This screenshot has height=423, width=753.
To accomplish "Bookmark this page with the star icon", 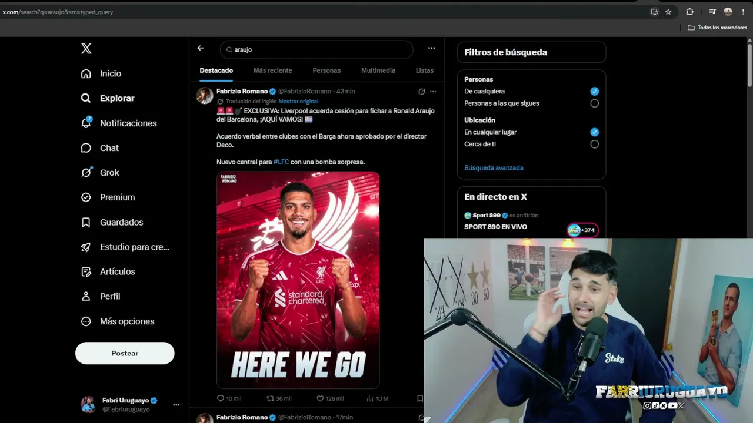I will tap(668, 12).
